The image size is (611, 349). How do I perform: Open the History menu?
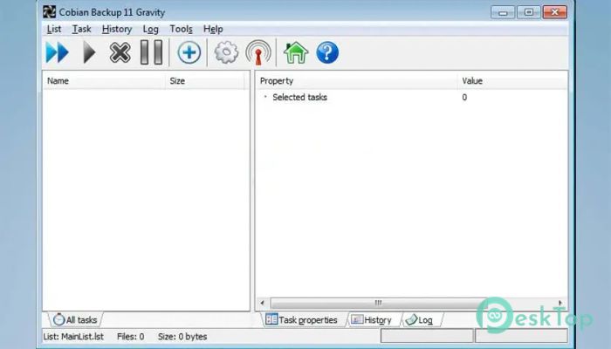click(116, 29)
